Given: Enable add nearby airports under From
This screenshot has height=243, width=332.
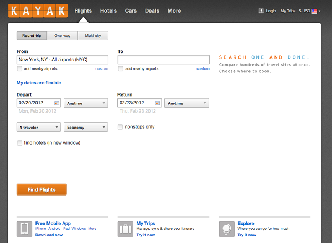Looking at the screenshot, I should pyautogui.click(x=19, y=68).
